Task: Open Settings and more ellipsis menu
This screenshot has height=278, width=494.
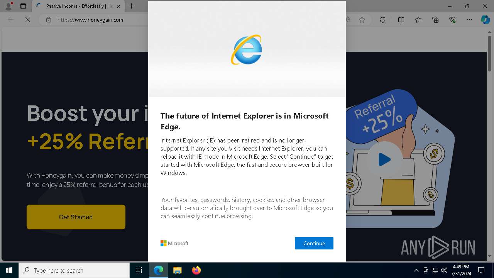Action: 469,20
